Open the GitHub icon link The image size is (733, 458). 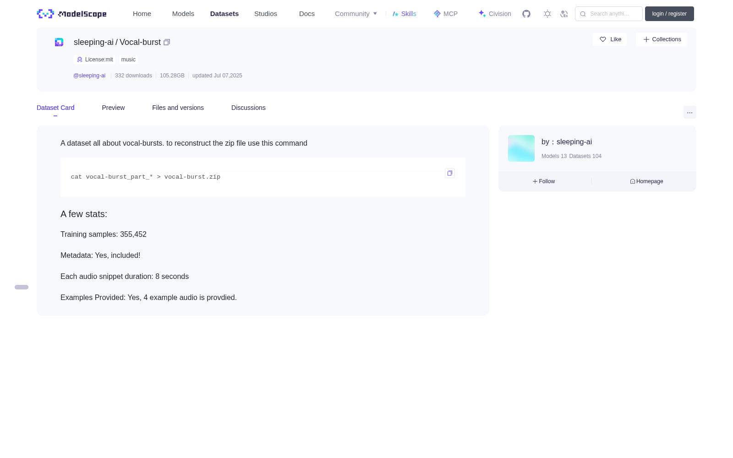tap(526, 14)
